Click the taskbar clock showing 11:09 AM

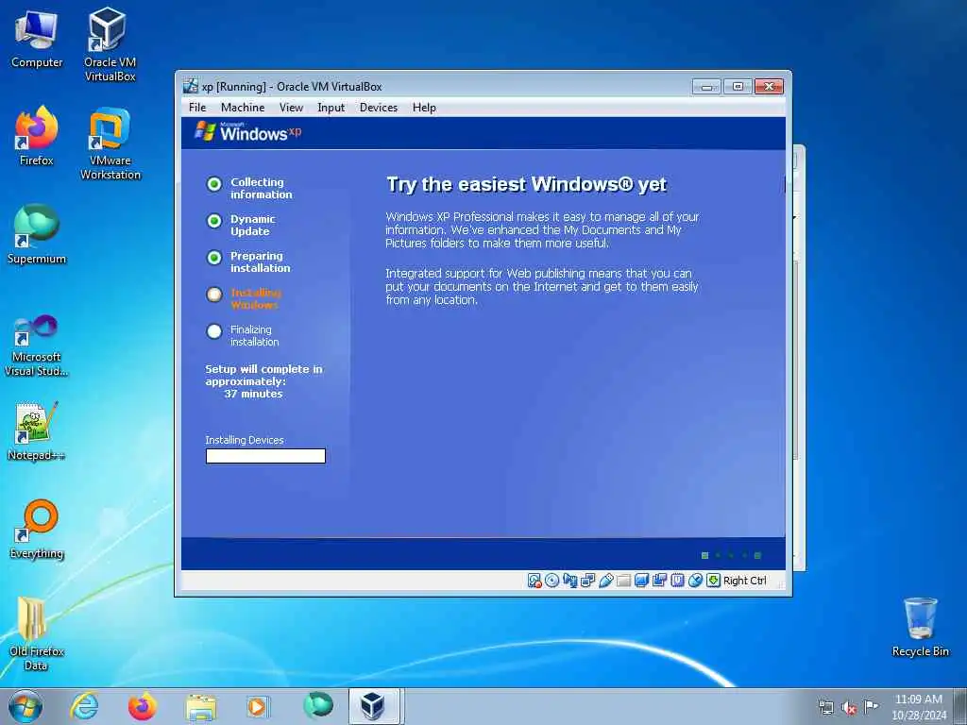(919, 707)
